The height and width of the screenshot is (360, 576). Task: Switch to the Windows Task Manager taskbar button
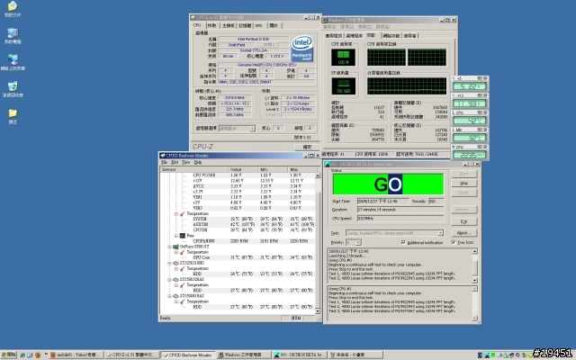click(x=243, y=355)
